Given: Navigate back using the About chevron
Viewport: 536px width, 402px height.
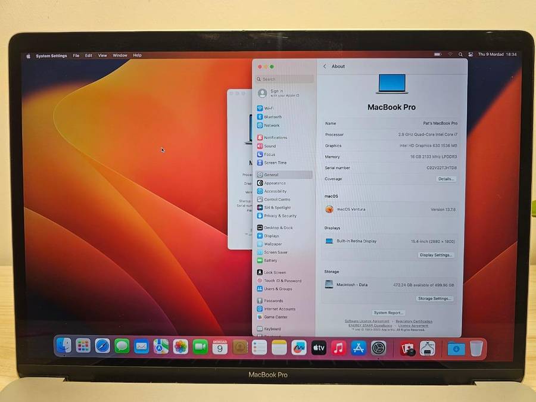Looking at the screenshot, I should coord(325,66).
